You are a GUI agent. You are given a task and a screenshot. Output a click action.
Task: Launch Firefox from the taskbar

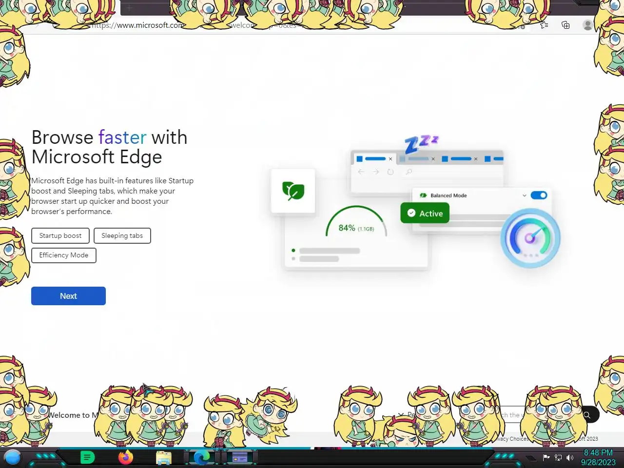coord(125,457)
